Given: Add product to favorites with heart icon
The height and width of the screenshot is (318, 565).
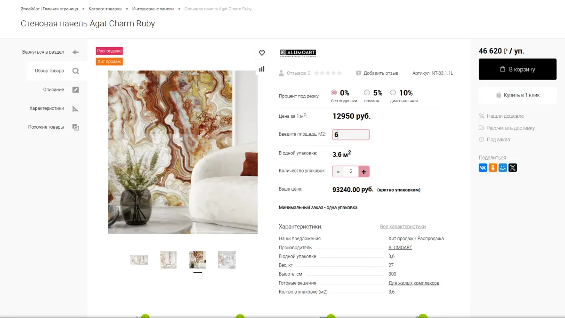Looking at the screenshot, I should coord(262,53).
